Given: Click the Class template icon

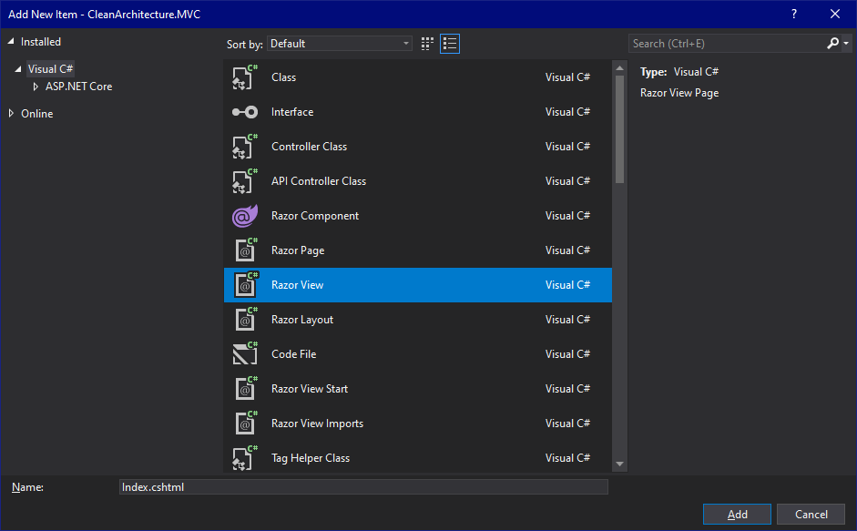Looking at the screenshot, I should click(x=245, y=77).
